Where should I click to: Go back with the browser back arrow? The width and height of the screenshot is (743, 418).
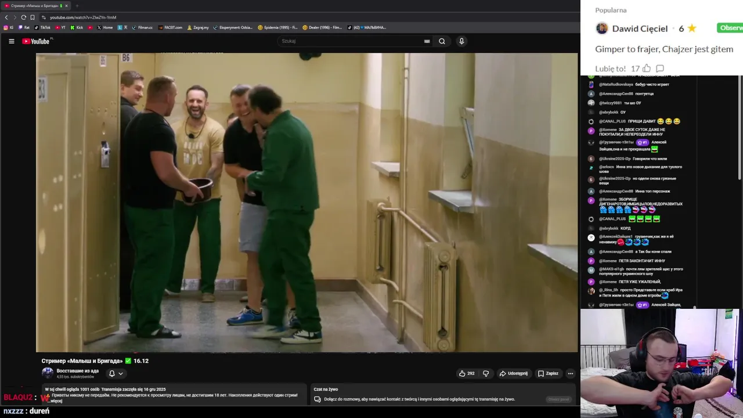click(6, 17)
